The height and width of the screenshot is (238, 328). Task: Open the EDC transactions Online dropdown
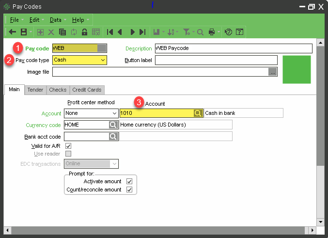pyautogui.click(x=91, y=164)
